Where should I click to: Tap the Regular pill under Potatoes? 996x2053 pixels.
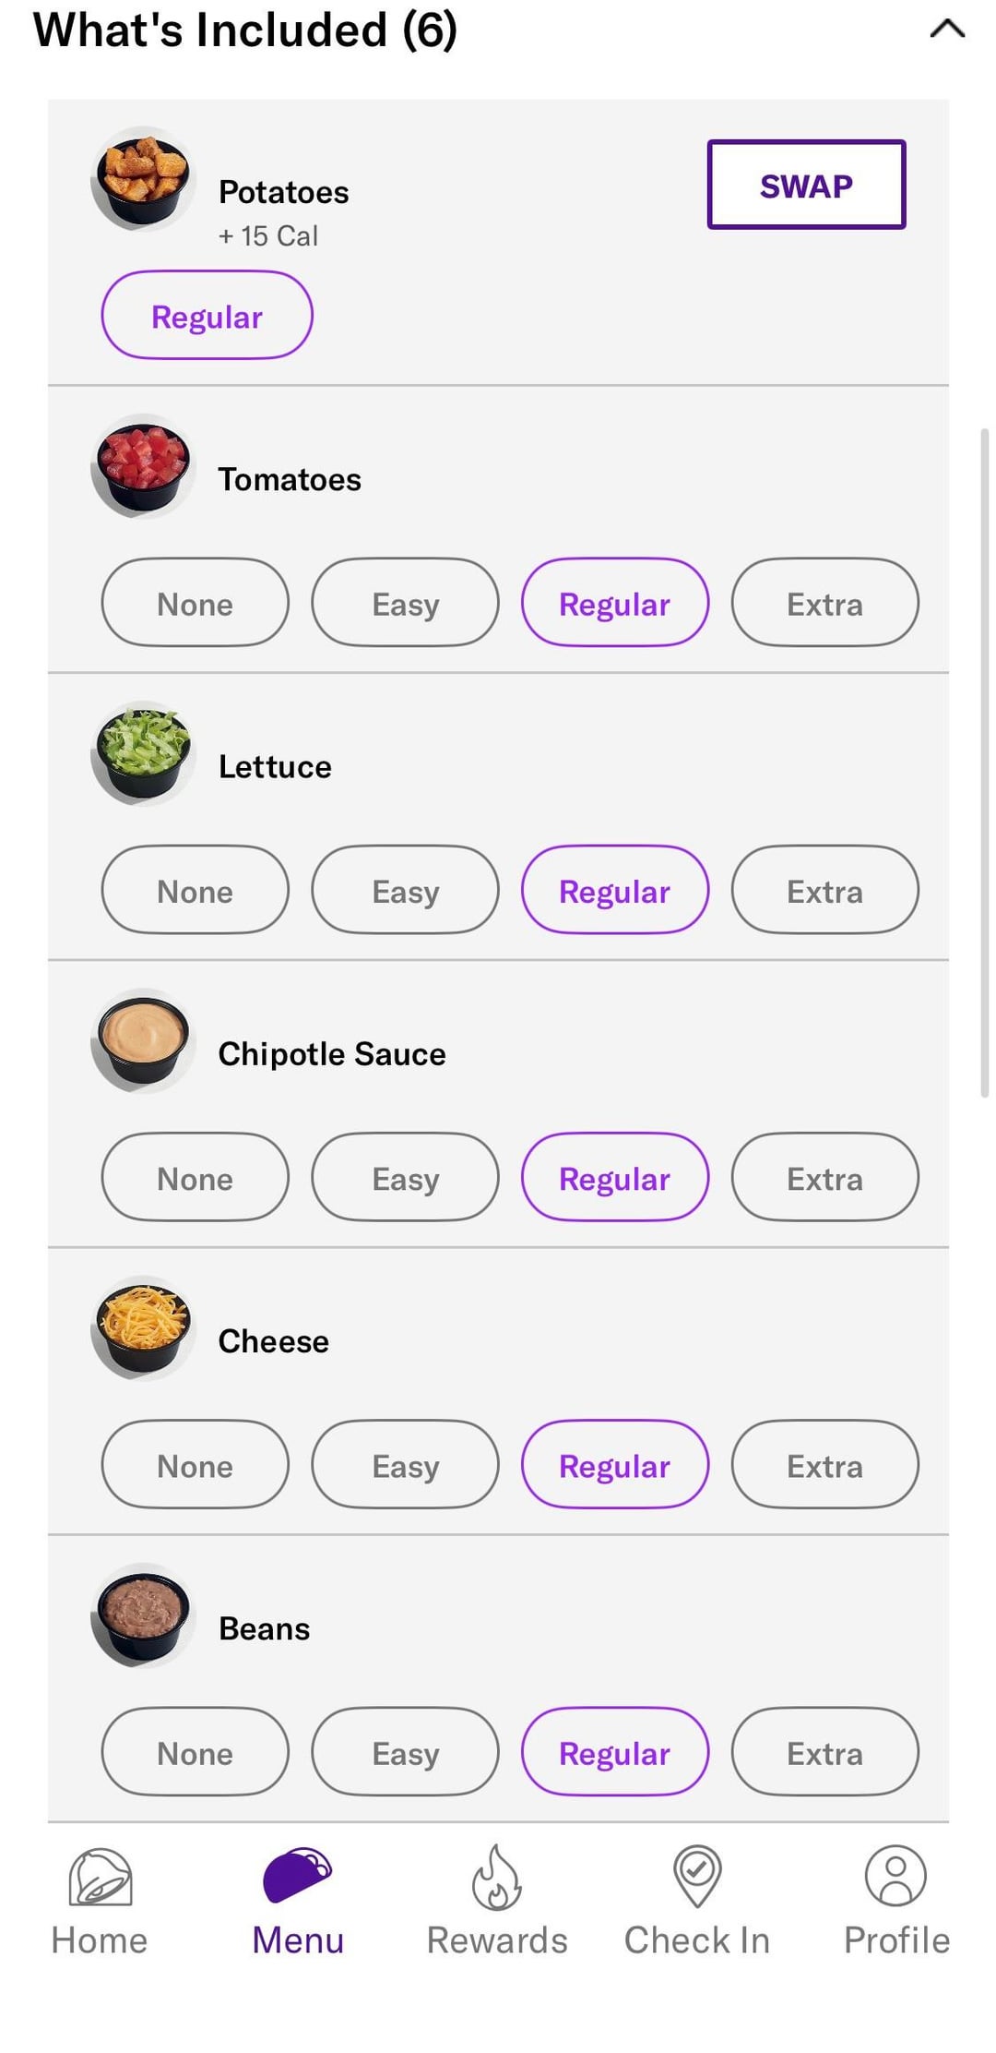207,316
